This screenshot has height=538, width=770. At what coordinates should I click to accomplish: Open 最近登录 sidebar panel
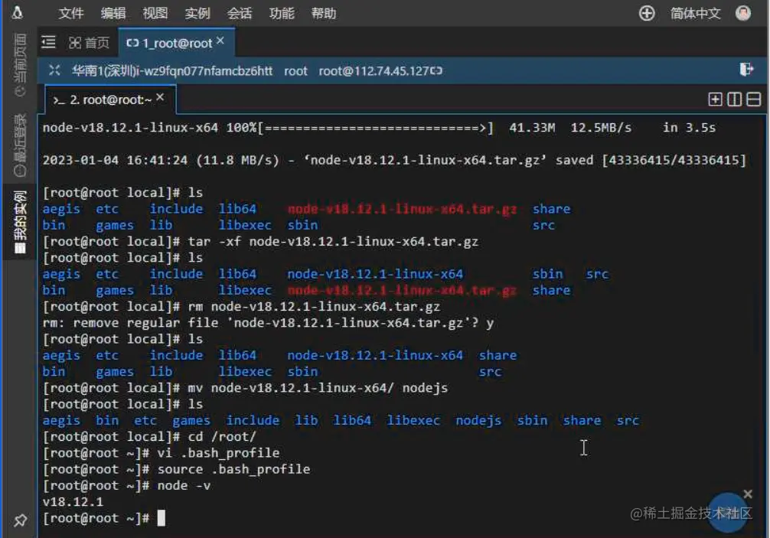(20, 145)
